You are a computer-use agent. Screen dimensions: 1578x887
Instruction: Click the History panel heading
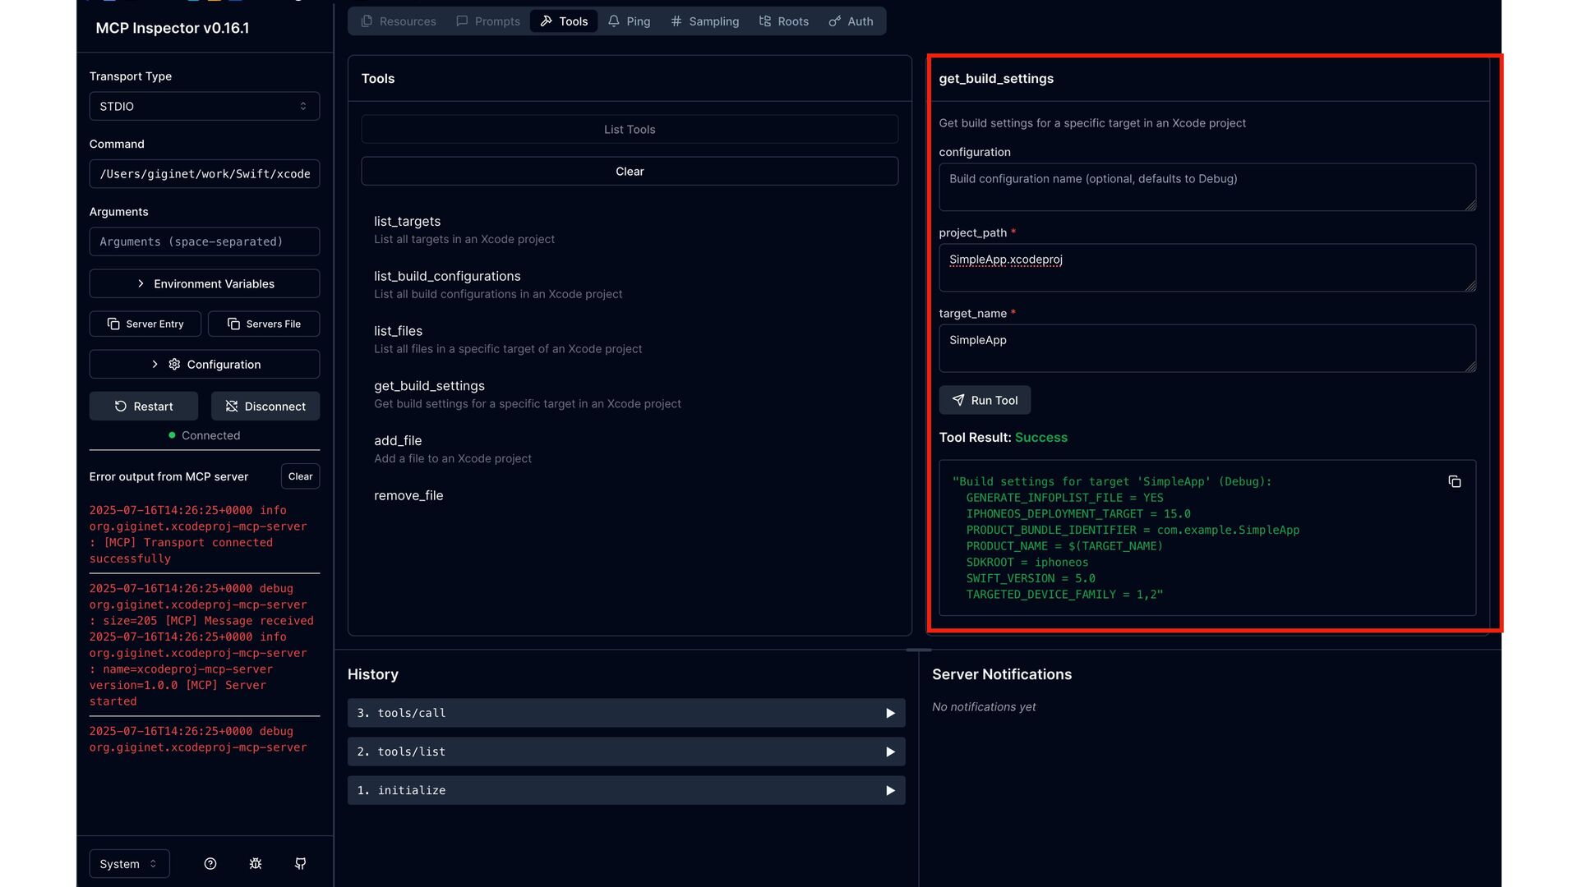coord(373,674)
